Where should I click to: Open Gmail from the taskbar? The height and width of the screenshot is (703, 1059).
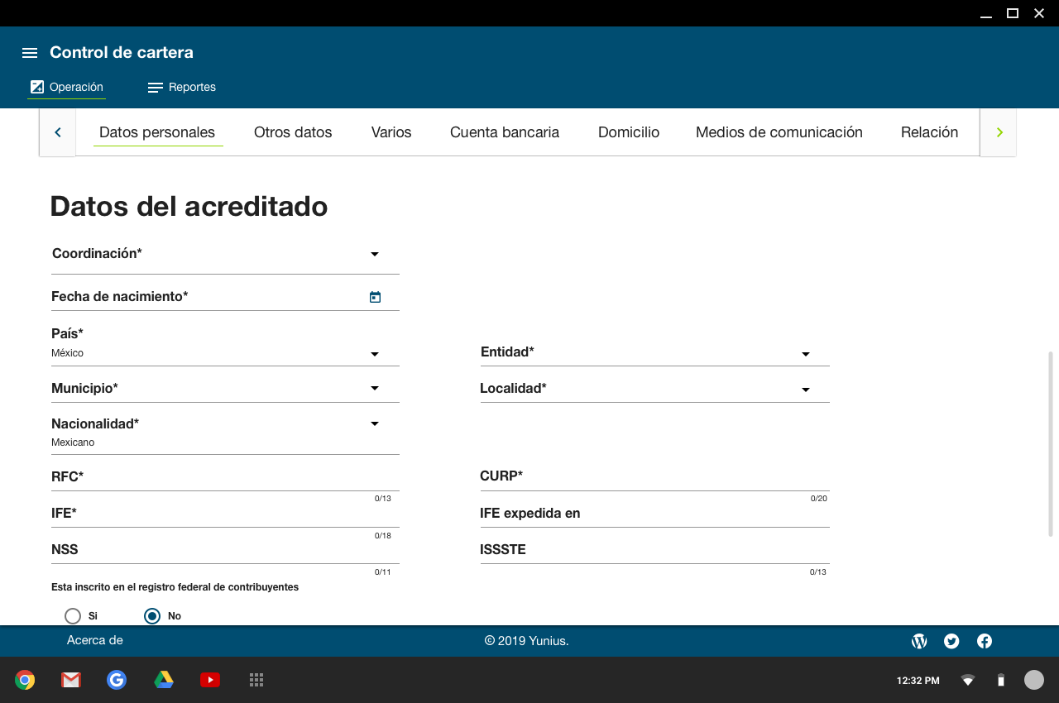[x=71, y=680]
